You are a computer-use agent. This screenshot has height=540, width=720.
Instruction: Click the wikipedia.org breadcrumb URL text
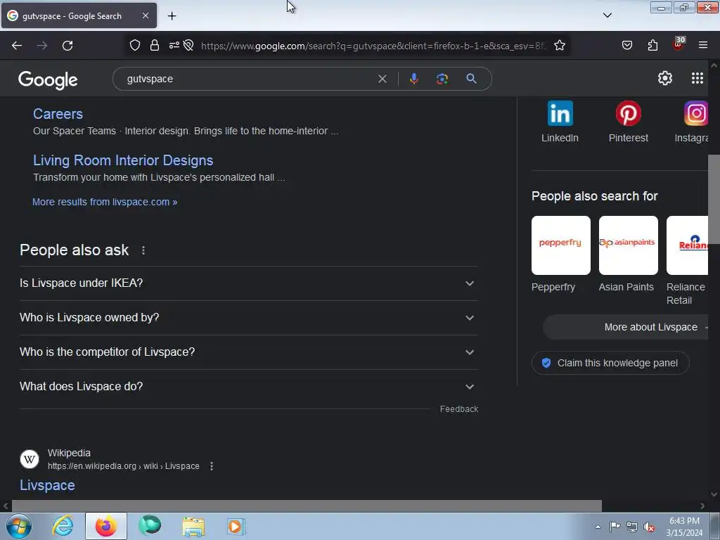click(x=124, y=466)
